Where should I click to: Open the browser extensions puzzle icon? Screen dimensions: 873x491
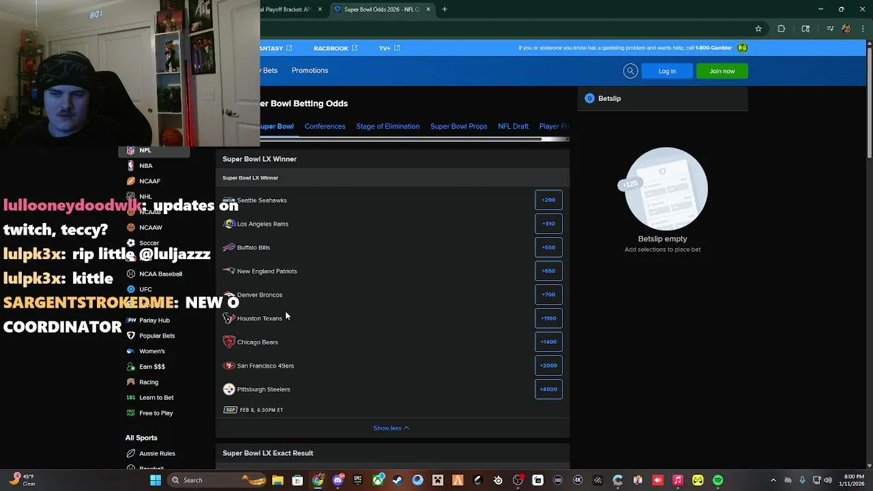(x=781, y=29)
